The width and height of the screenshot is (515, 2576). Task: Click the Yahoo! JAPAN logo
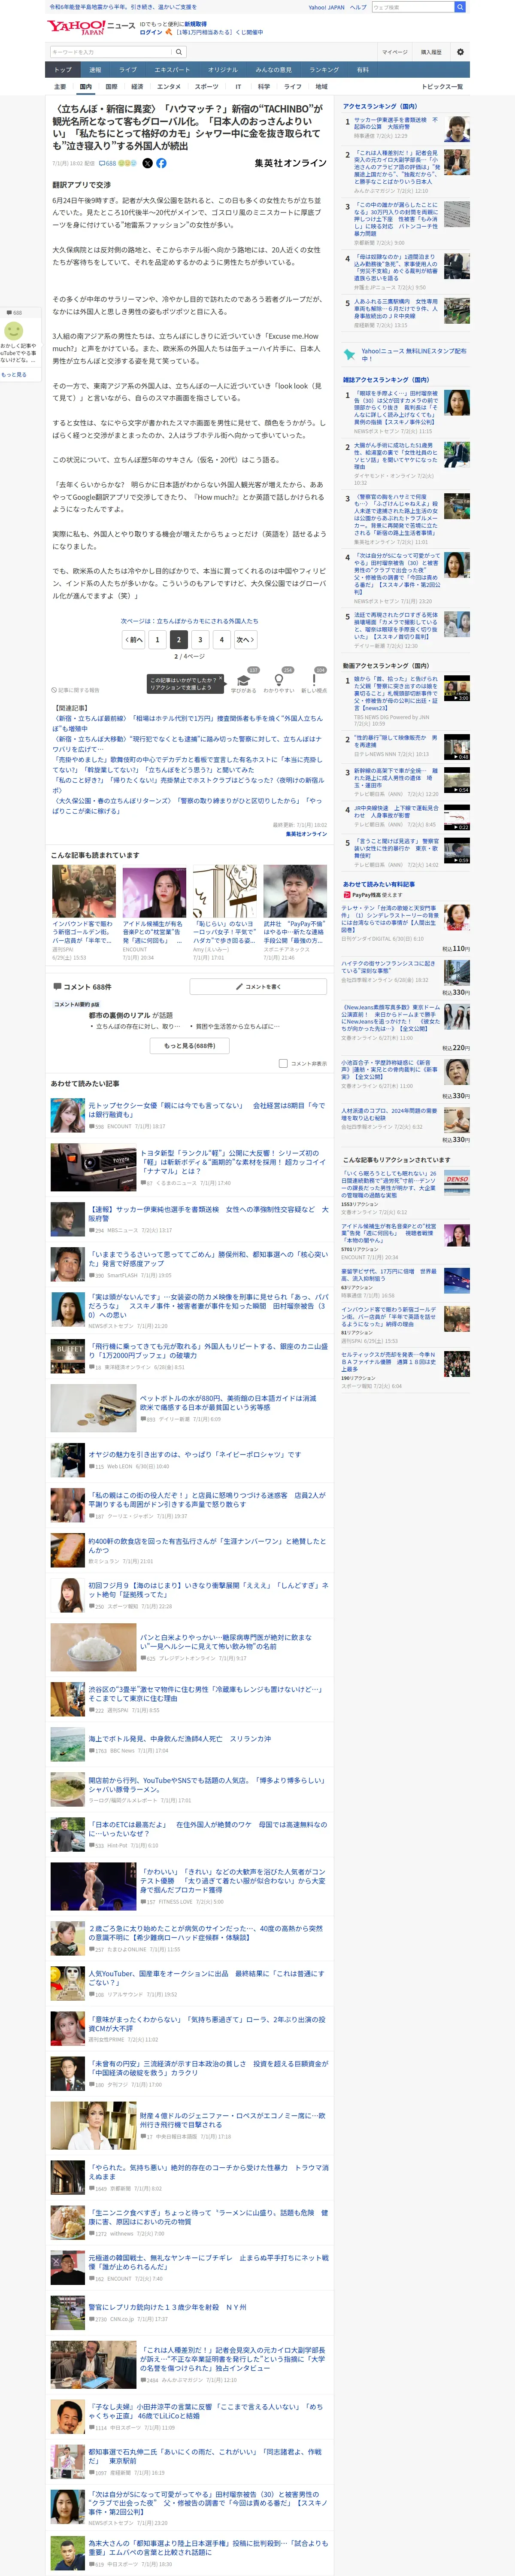point(76,27)
